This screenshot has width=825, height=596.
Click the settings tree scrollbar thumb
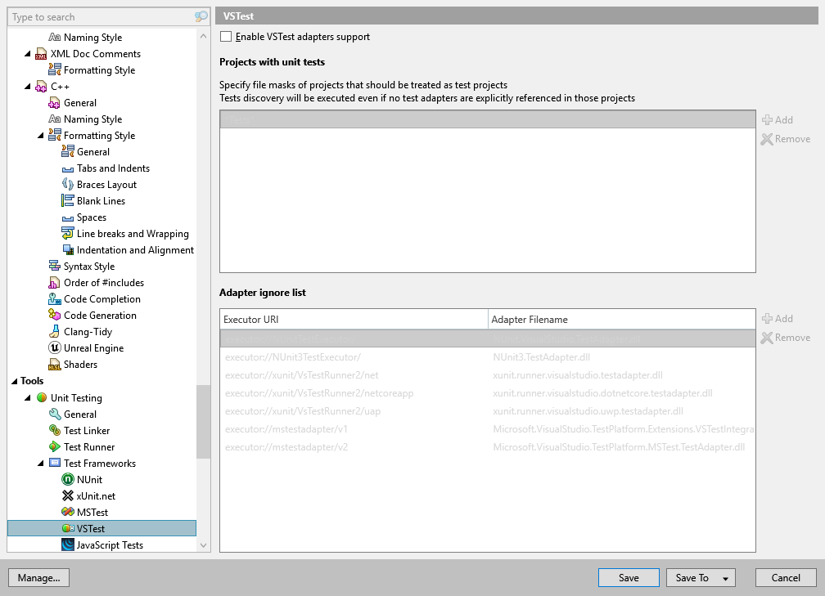pos(203,422)
